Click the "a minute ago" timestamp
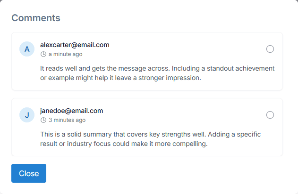Image resolution: width=298 pixels, height=194 pixels. (x=65, y=54)
